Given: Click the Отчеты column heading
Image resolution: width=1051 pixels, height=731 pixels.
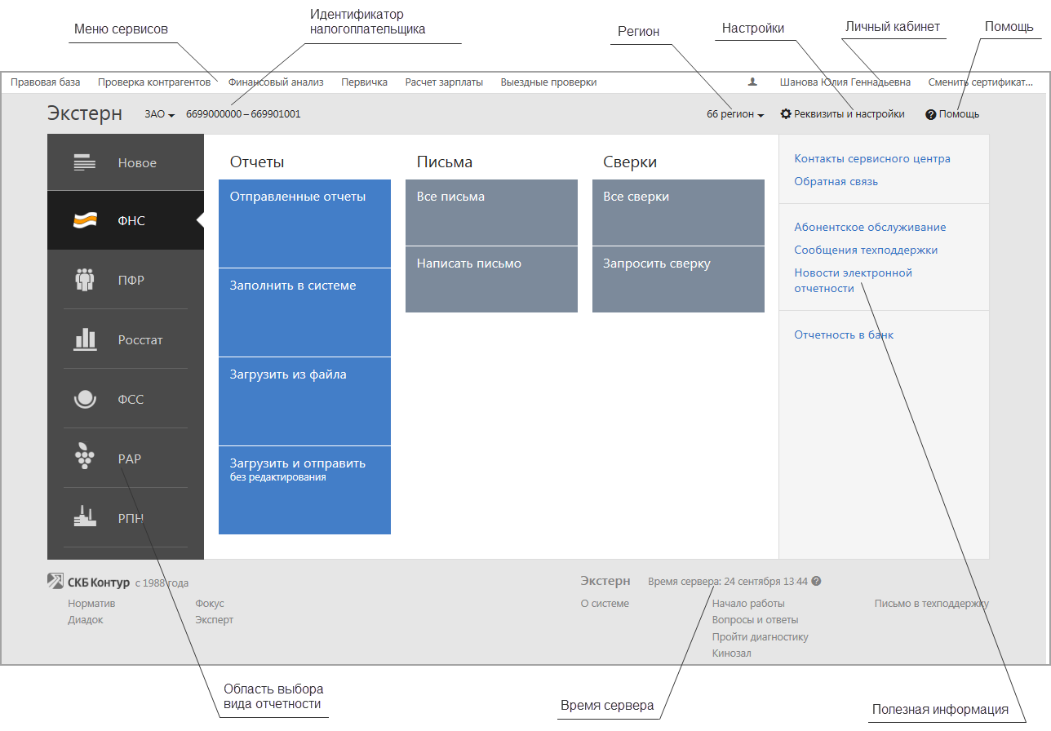Looking at the screenshot, I should point(257,162).
